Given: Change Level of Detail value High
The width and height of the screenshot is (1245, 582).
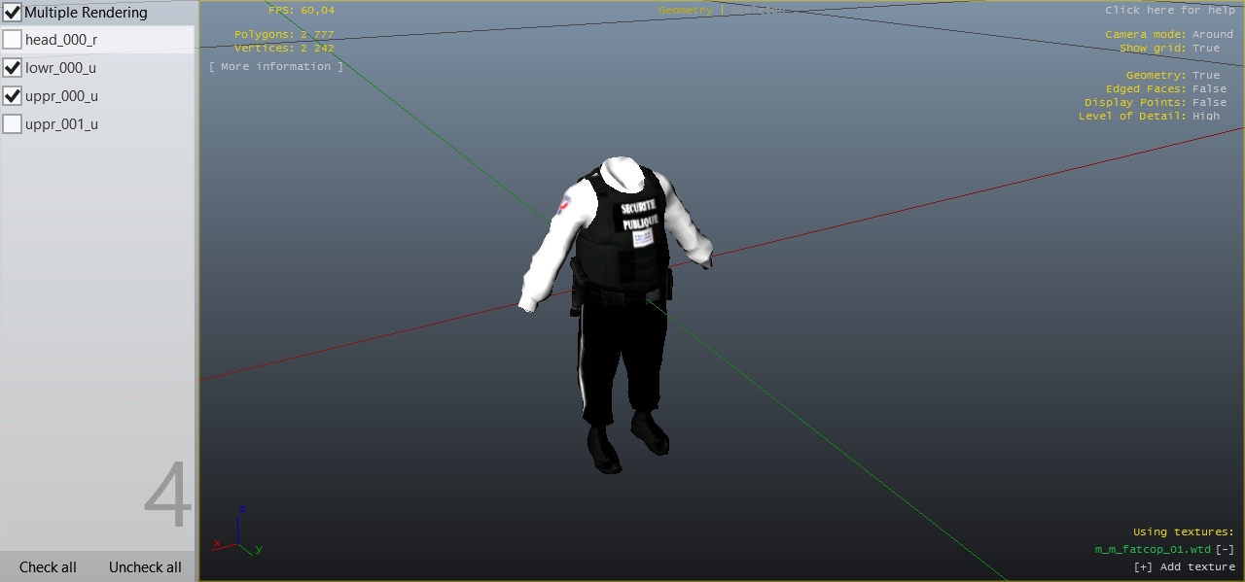Looking at the screenshot, I should click(1206, 117).
